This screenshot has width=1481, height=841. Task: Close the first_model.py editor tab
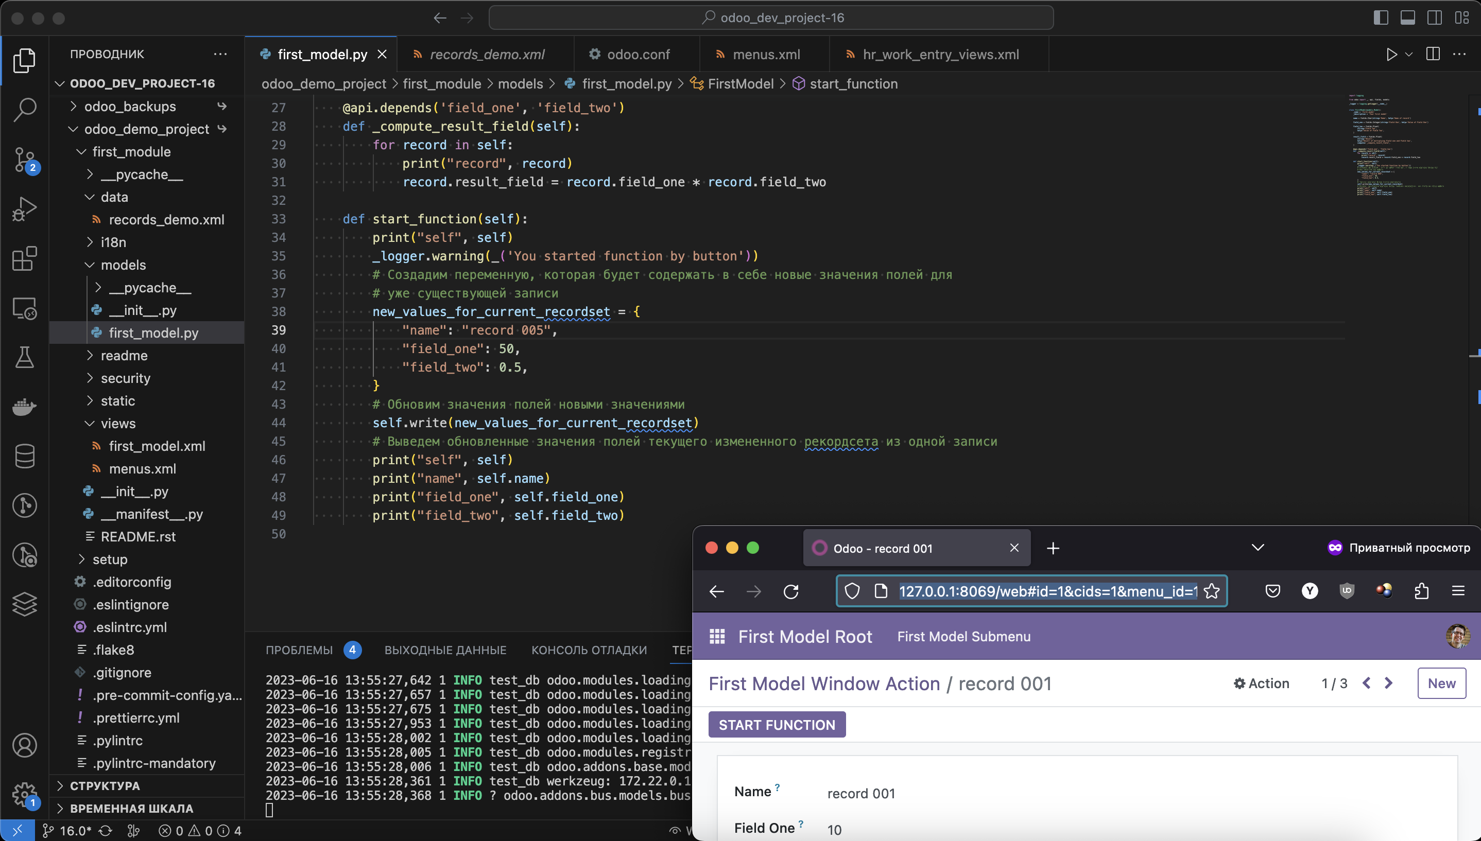pos(382,54)
